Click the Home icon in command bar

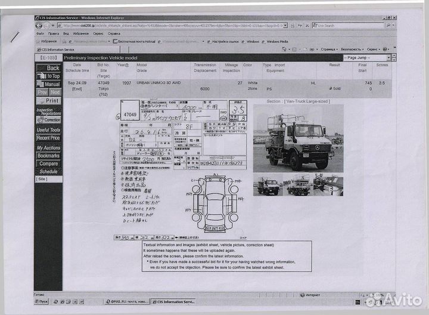[284, 50]
